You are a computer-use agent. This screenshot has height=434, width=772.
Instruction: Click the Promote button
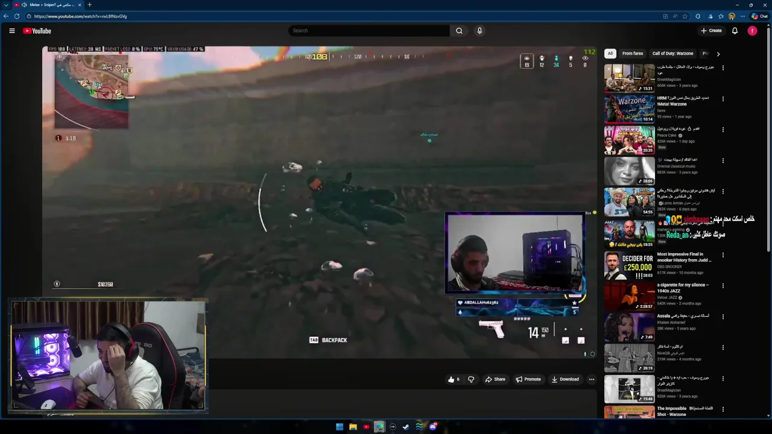(528, 379)
